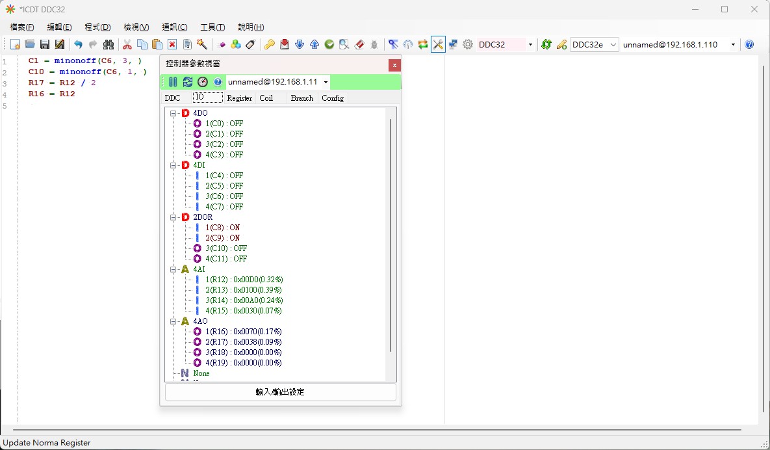The height and width of the screenshot is (450, 770).
Task: Collapse the 4AO tree node
Action: coord(173,321)
